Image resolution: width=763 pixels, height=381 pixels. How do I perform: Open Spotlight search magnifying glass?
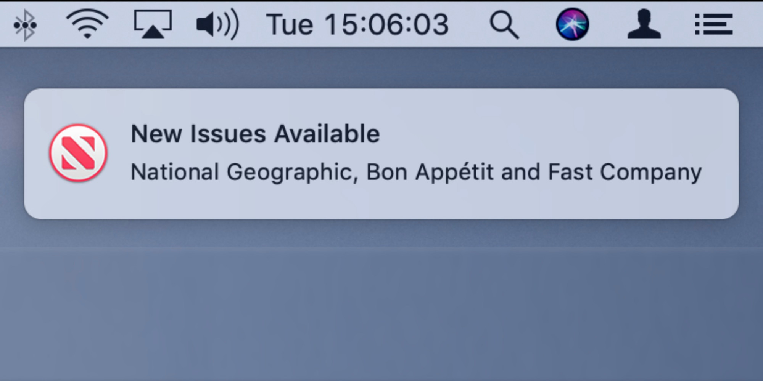pos(504,25)
